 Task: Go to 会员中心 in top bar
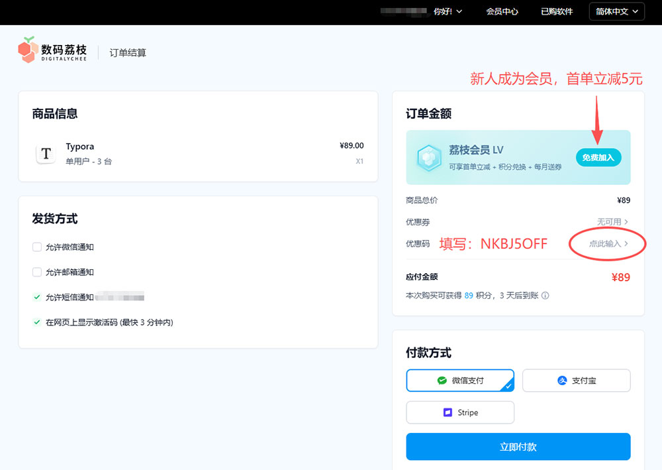[x=502, y=11]
